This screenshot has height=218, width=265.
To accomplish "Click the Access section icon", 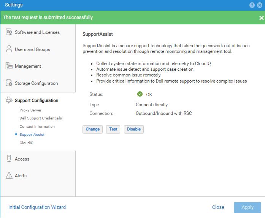I will click(x=9, y=159).
